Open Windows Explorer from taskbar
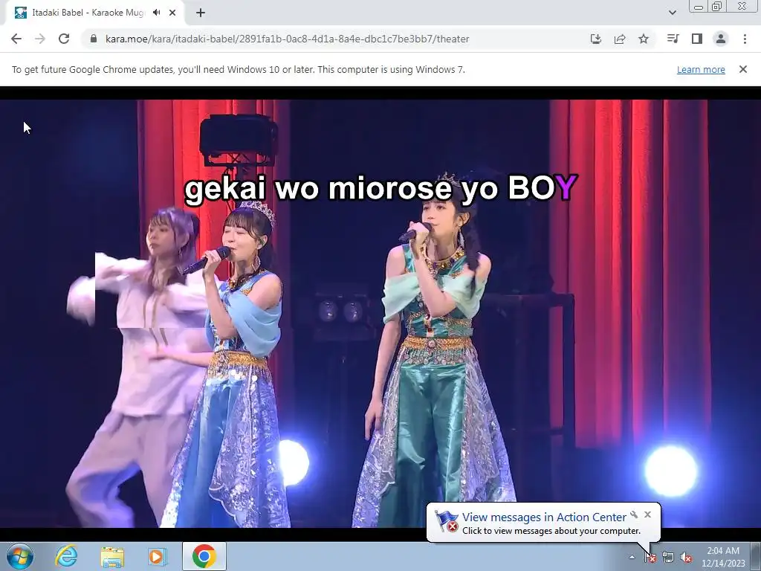This screenshot has width=761, height=571. point(112,556)
